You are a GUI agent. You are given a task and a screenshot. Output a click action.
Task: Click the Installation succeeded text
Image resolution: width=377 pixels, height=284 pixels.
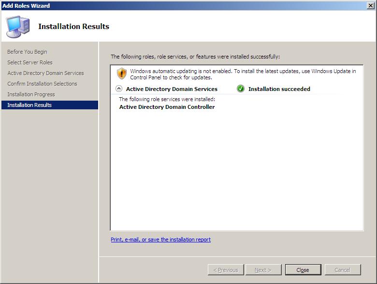(x=279, y=89)
